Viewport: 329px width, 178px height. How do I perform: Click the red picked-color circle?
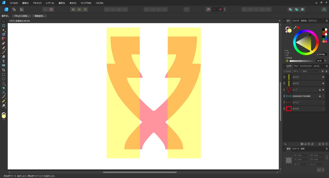pos(298,27)
